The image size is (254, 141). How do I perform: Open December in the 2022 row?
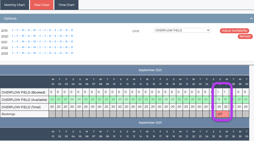(72, 47)
